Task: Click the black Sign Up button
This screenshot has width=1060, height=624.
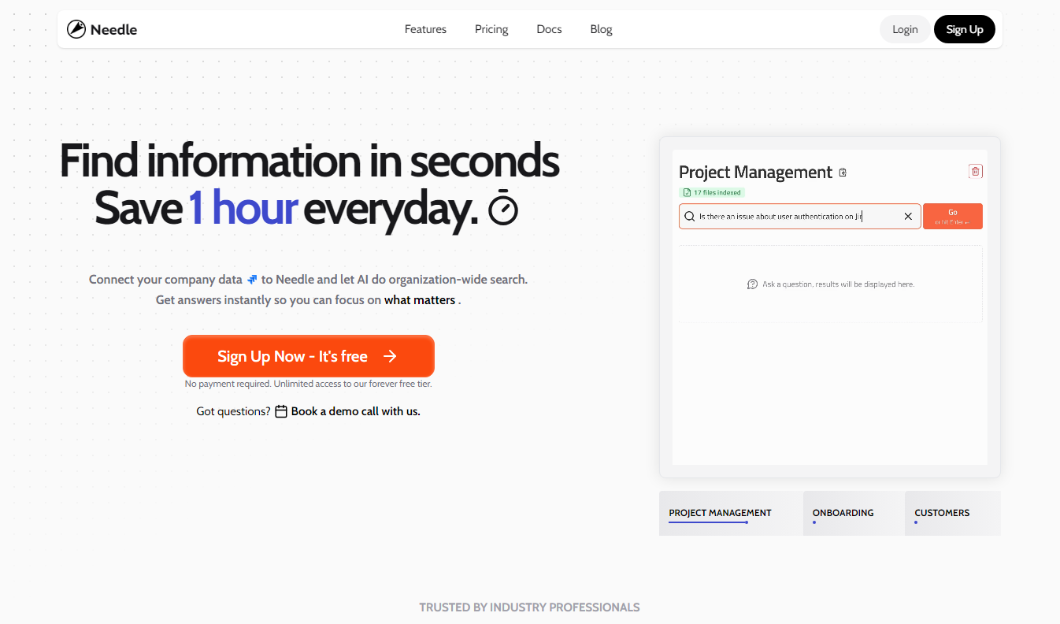Action: pyautogui.click(x=965, y=29)
